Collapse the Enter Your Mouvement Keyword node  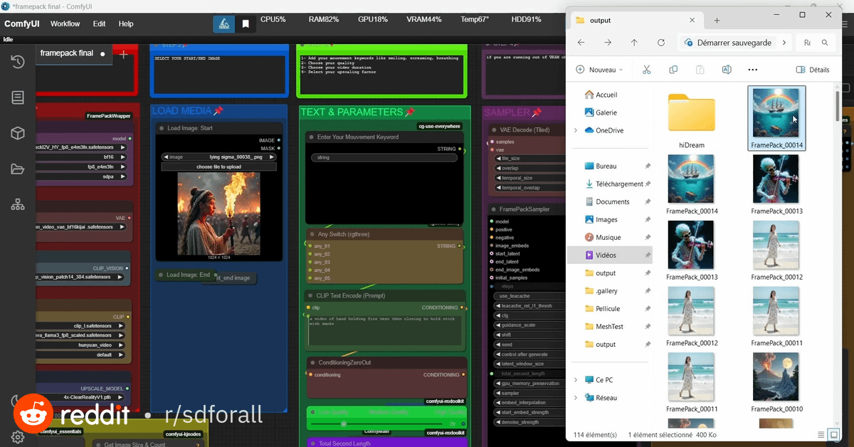[x=311, y=137]
